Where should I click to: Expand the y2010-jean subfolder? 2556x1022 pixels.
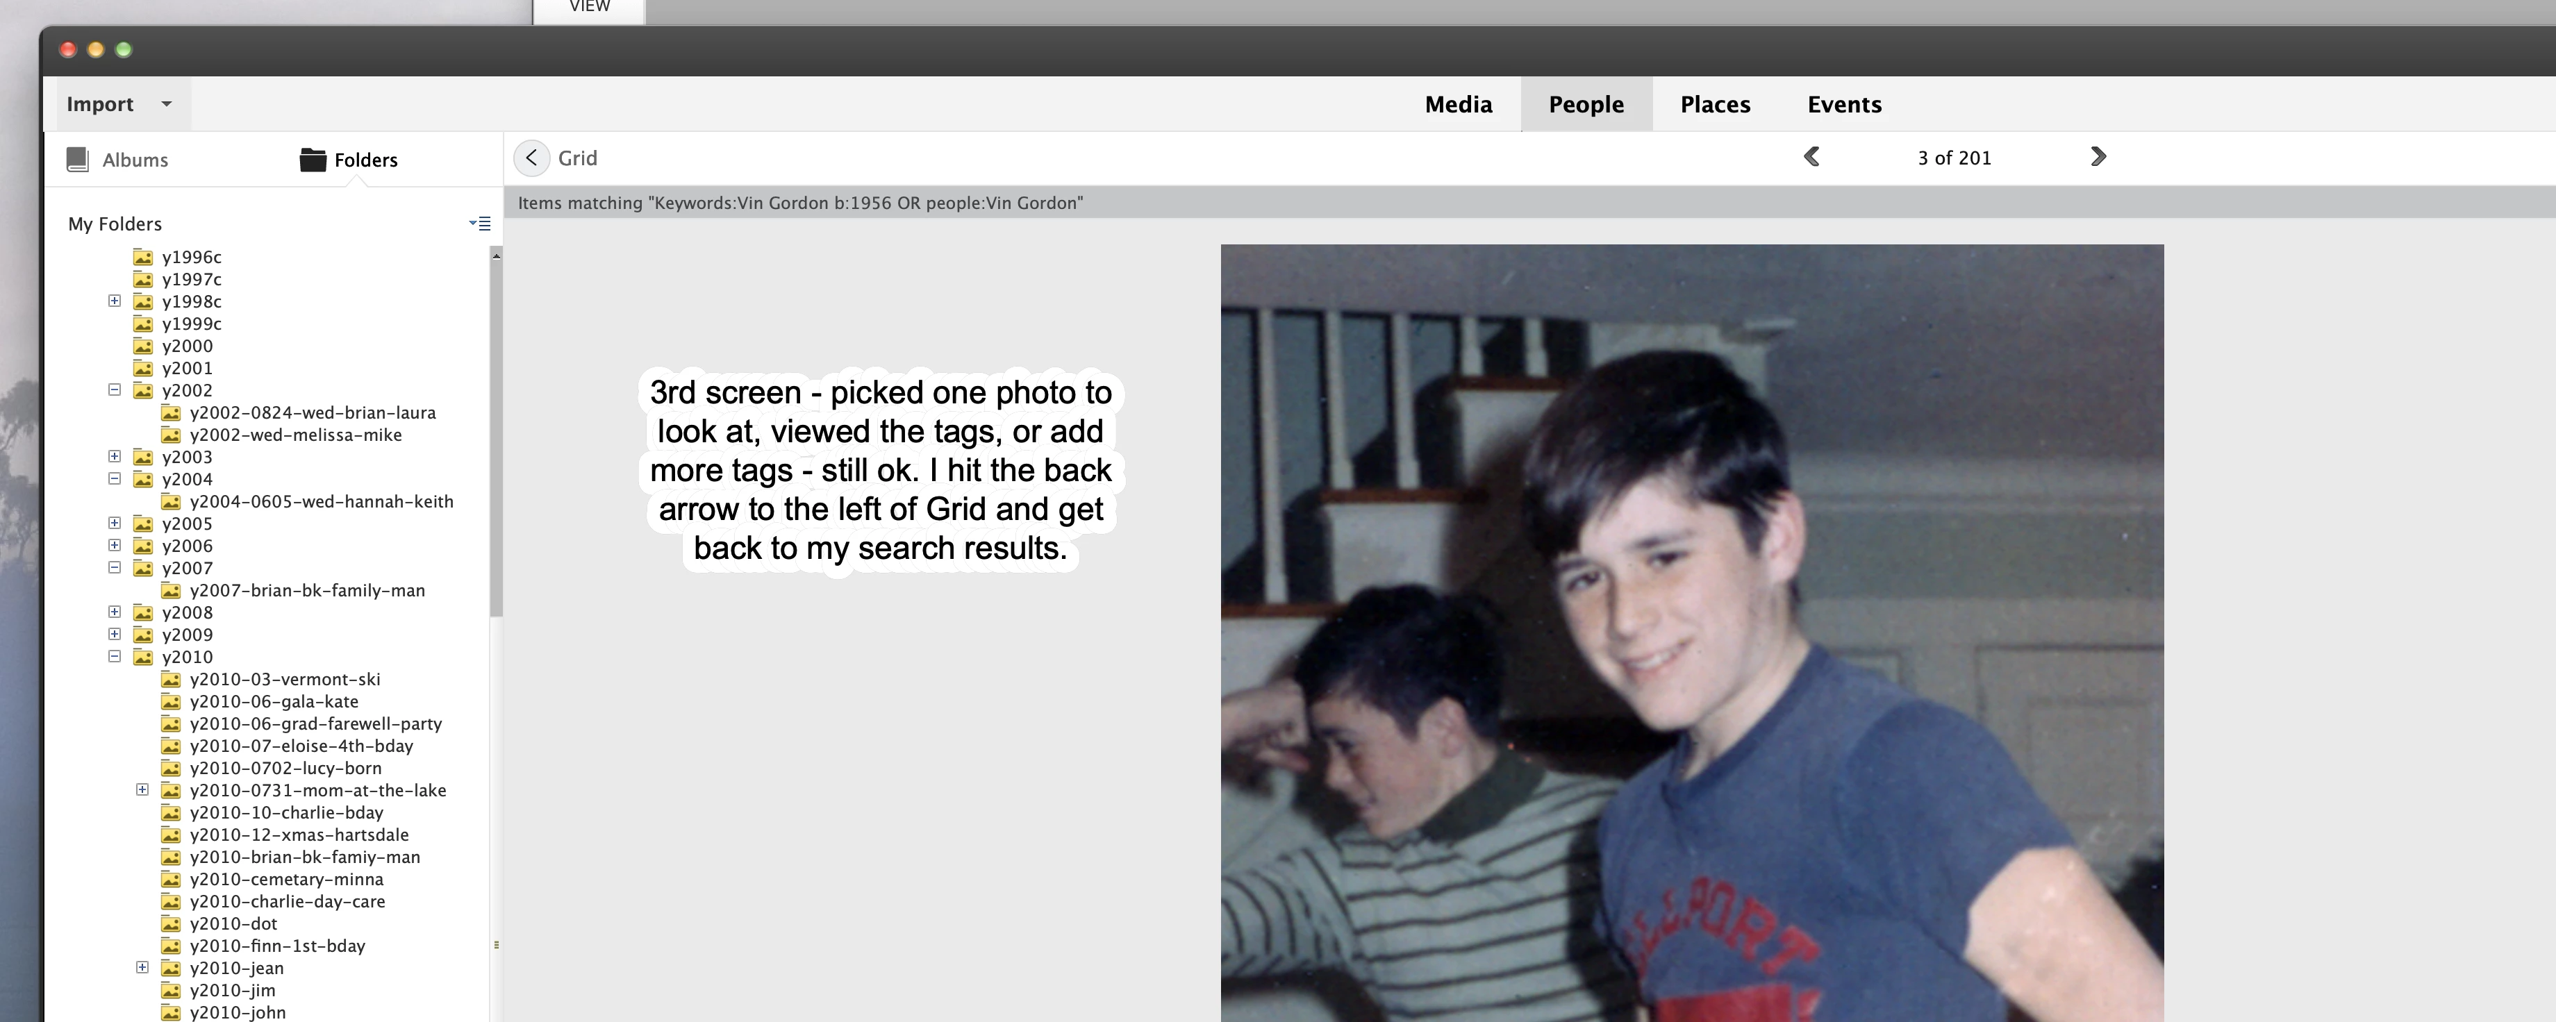coord(142,967)
